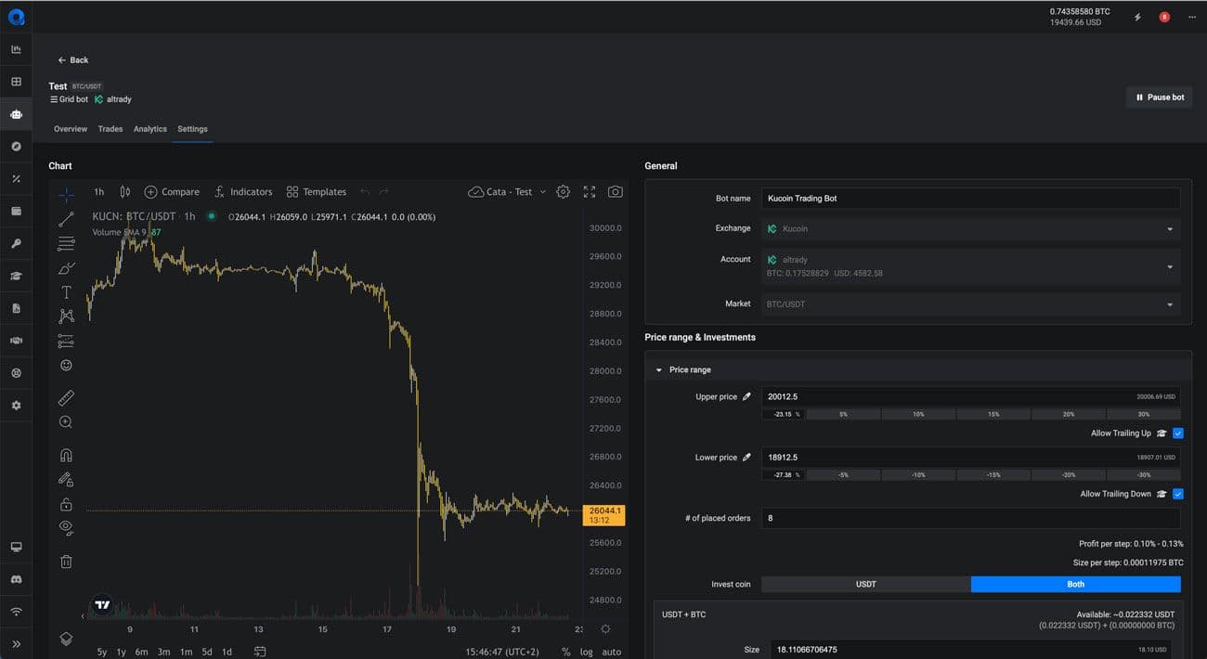1207x659 pixels.
Task: Open the prediction and measurement tools
Action: click(x=66, y=341)
